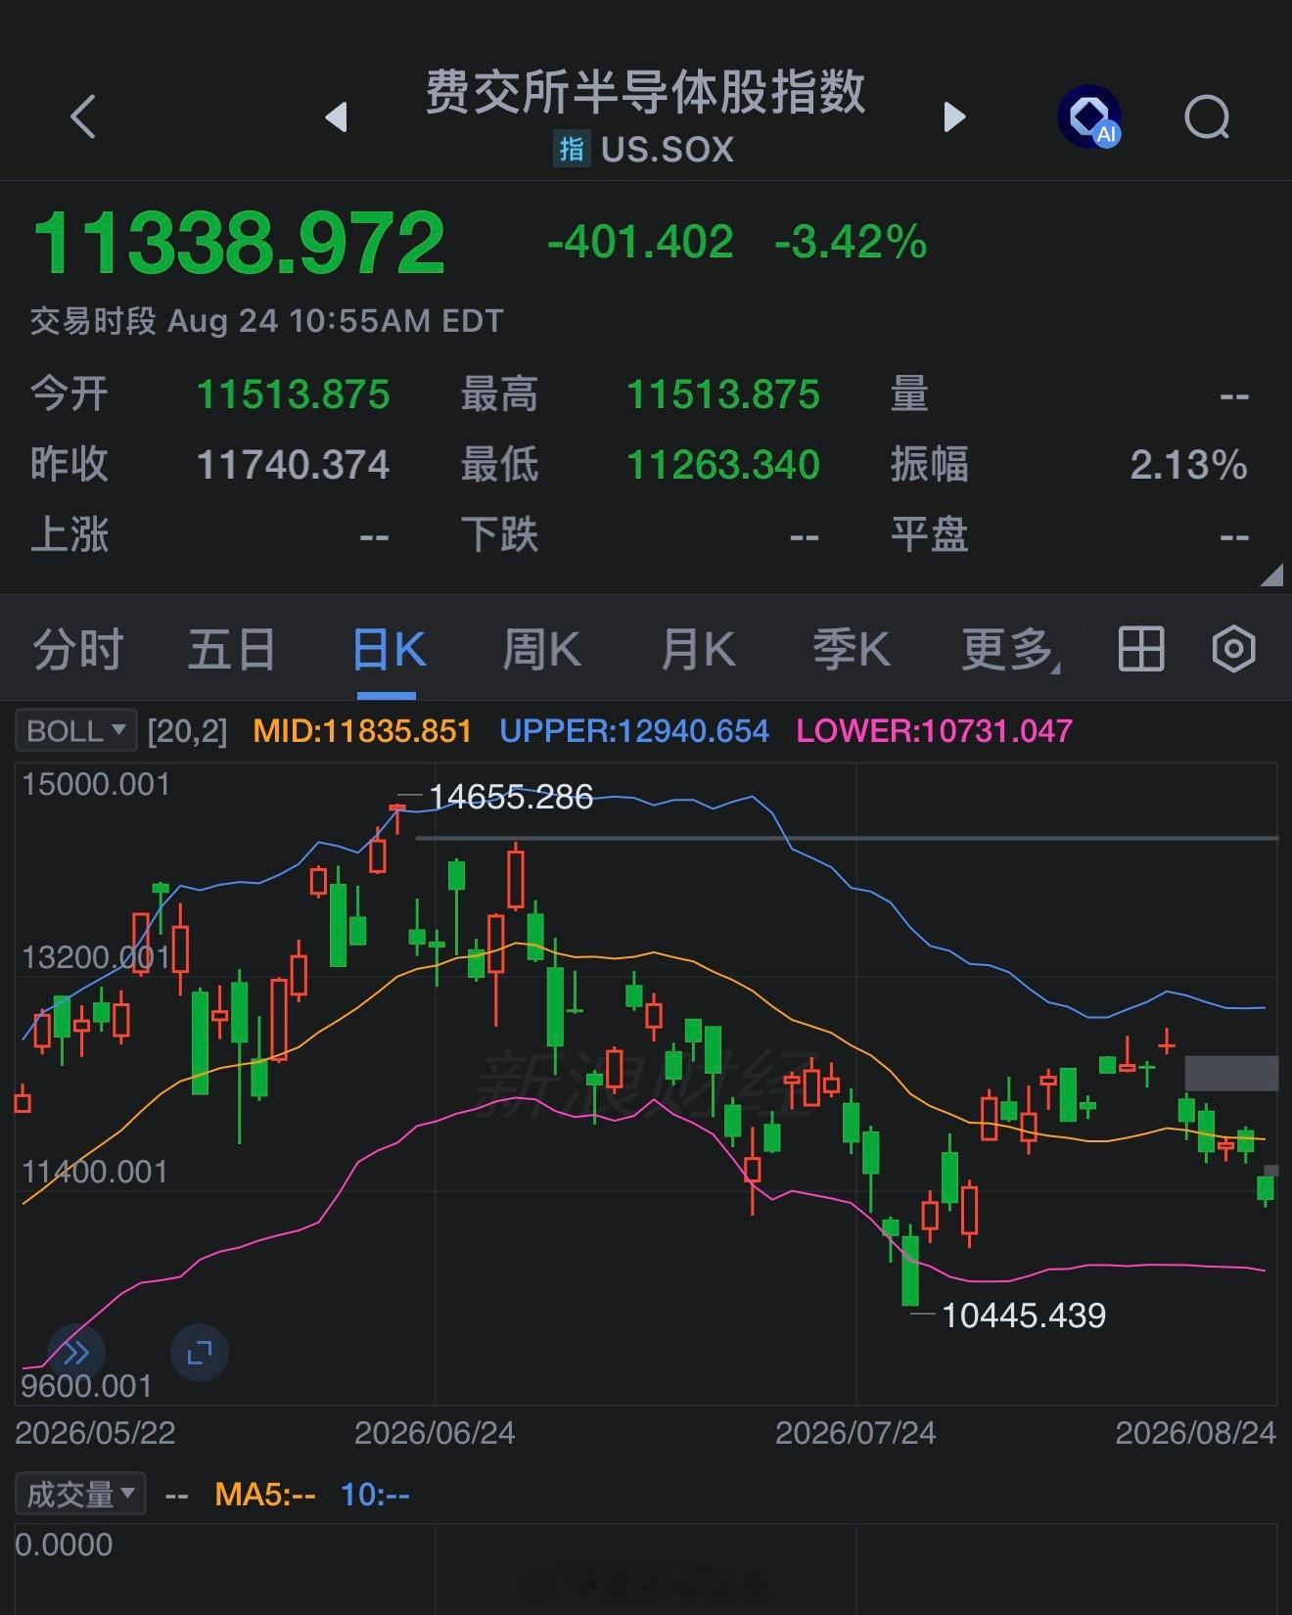The image size is (1292, 1615).
Task: Select the 日K tab
Action: (388, 650)
